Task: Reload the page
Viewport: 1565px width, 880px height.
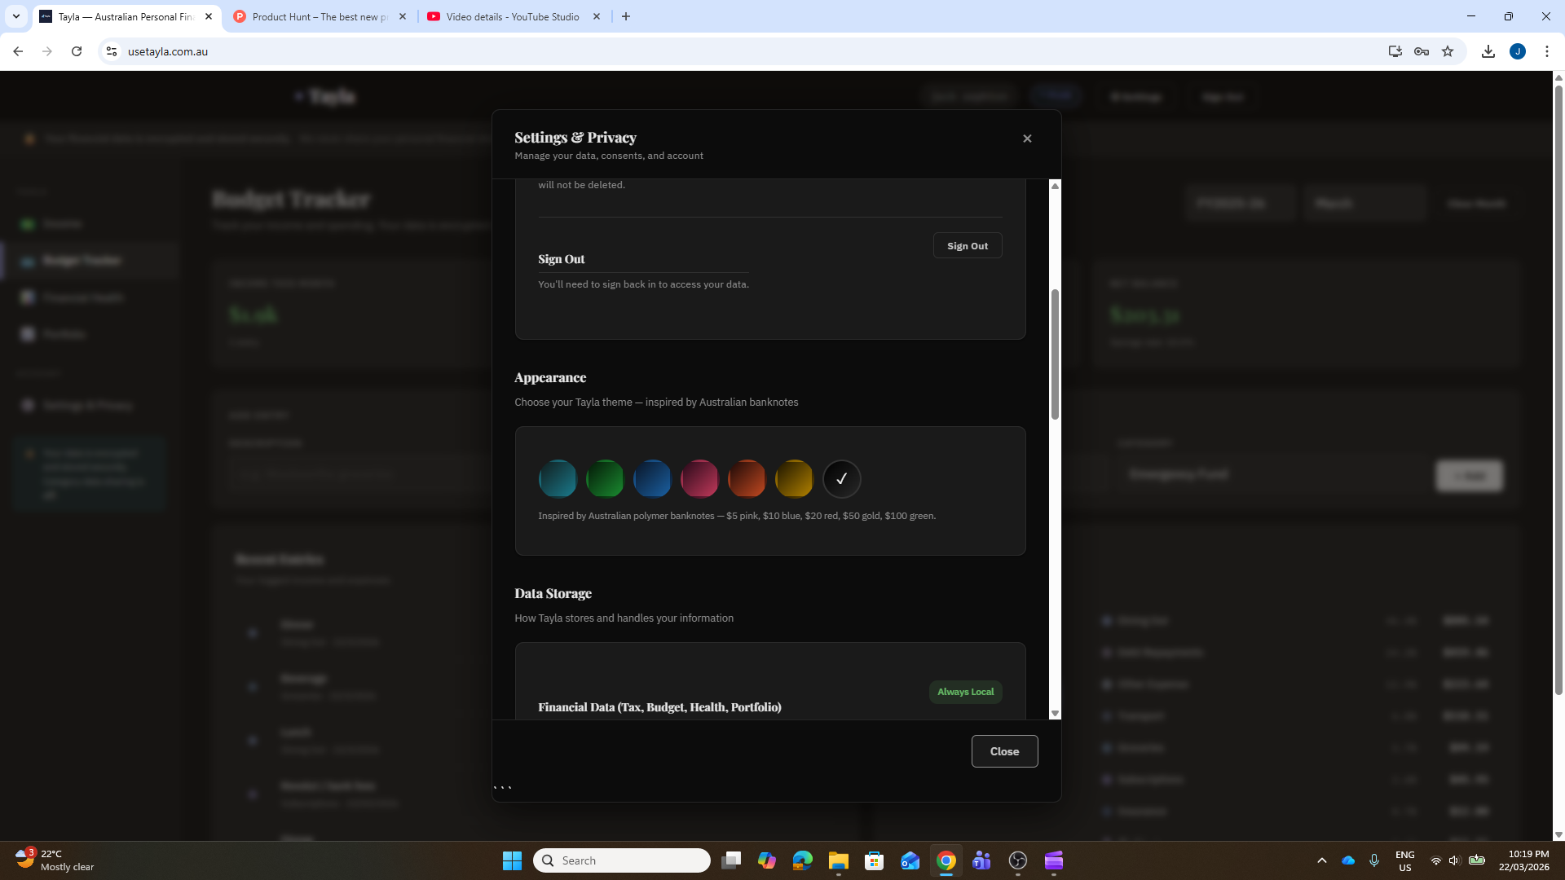Action: point(77,51)
